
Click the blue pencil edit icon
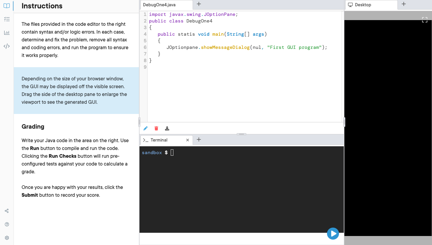coord(145,128)
